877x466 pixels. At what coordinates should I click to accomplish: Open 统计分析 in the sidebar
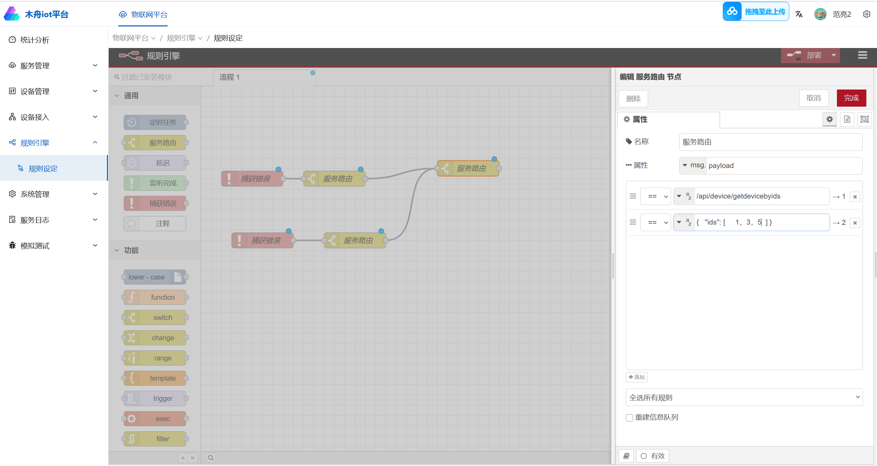[x=35, y=40]
